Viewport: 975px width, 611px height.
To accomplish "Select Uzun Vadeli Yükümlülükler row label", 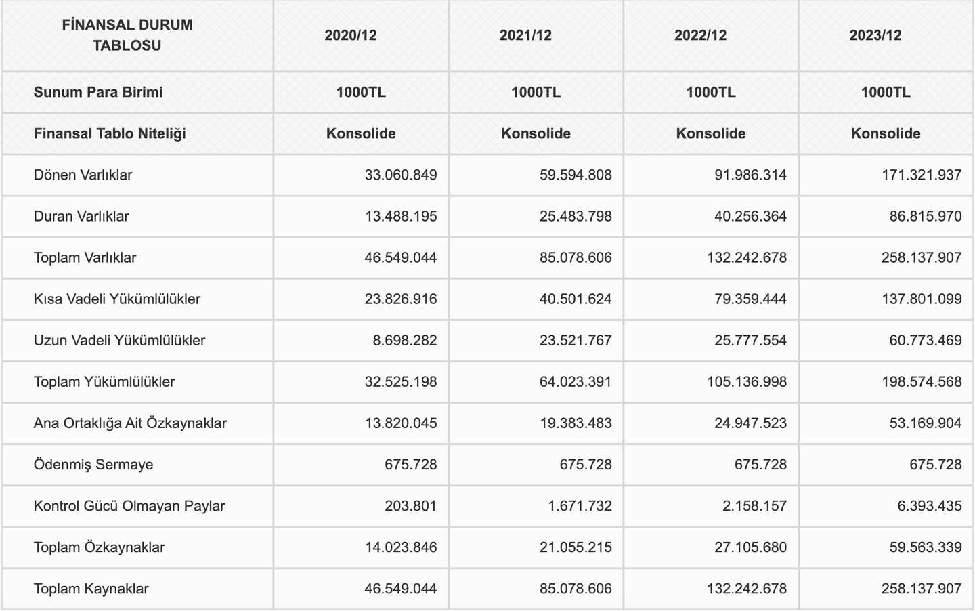I will tap(119, 340).
